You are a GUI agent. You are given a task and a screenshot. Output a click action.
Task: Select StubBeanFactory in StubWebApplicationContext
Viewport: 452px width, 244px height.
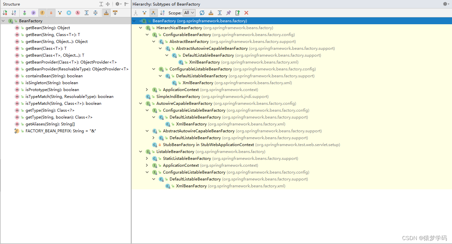(209, 145)
